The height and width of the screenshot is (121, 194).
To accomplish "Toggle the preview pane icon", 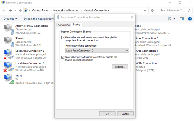I will click(x=182, y=19).
